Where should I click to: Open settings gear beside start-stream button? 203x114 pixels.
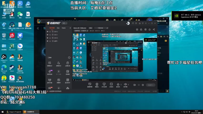pyautogui.click(x=143, y=85)
